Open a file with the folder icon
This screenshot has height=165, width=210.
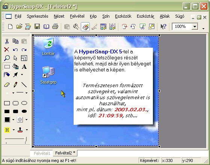click(x=19, y=27)
